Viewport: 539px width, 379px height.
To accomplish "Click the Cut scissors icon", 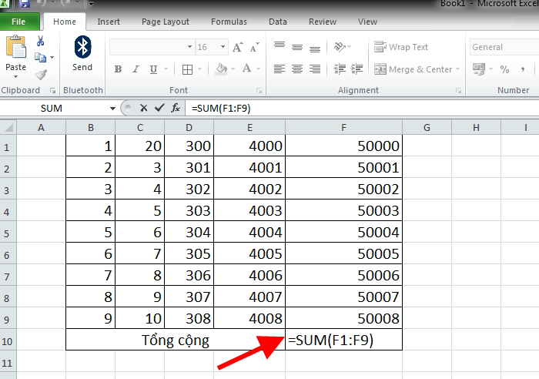I will [41, 42].
